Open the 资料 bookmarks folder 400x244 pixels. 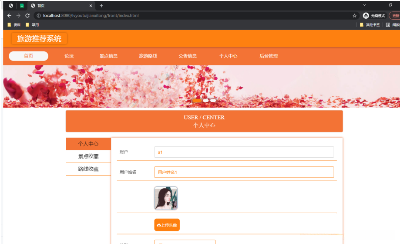pyautogui.click(x=14, y=25)
